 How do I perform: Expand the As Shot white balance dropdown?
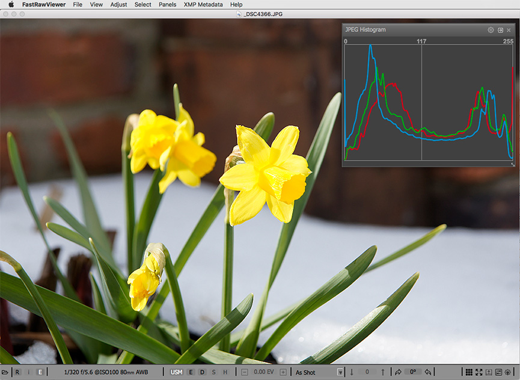tap(340, 372)
